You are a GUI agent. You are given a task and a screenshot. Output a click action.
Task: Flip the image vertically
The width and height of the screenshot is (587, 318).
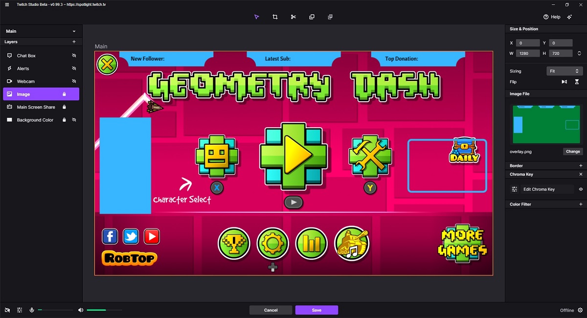click(x=577, y=82)
